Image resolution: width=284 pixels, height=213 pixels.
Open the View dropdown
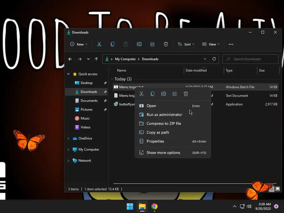(211, 44)
